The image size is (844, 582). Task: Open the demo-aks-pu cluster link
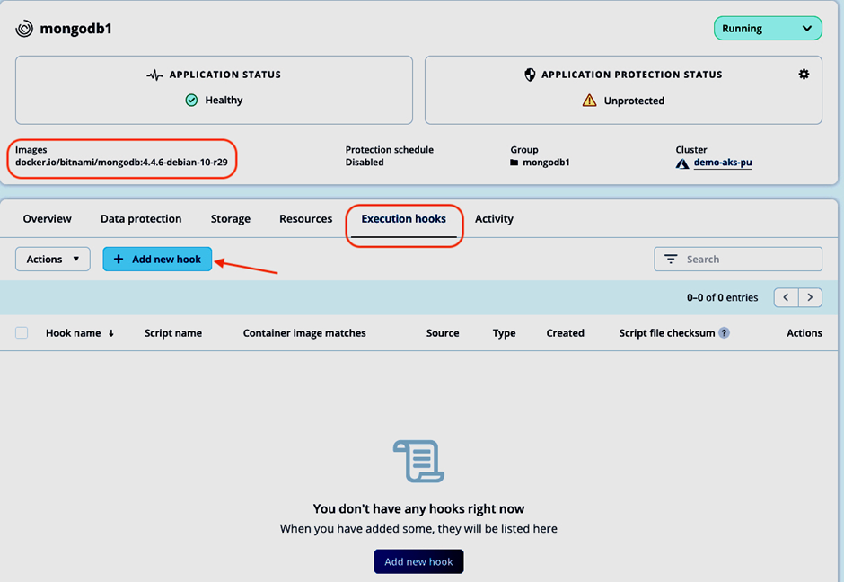723,163
